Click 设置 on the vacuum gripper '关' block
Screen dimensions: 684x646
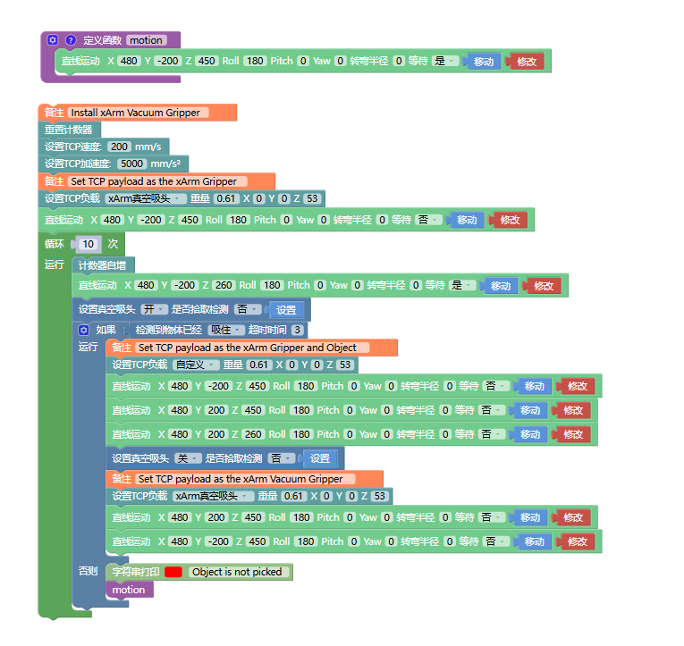point(320,459)
